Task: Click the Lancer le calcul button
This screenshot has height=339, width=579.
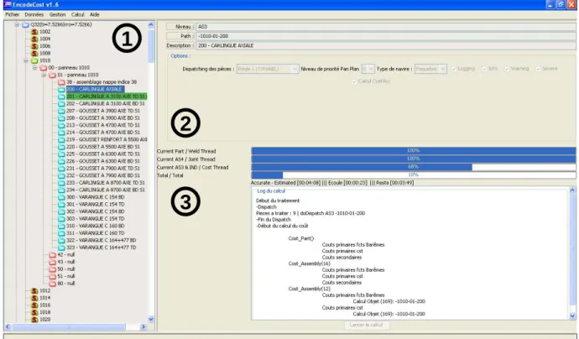Action: [366, 326]
